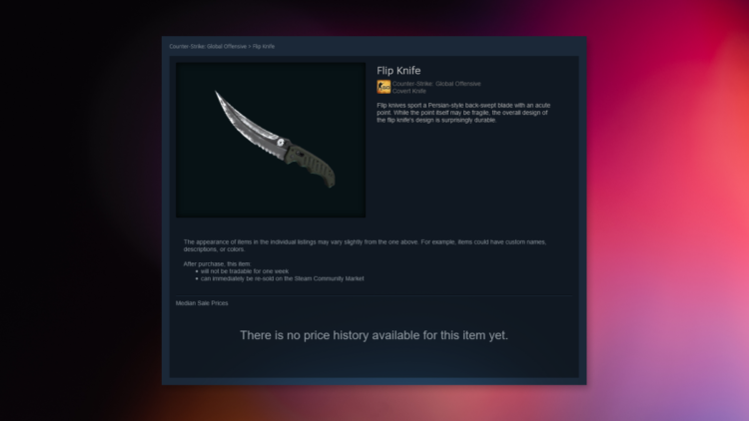
Task: Click the Covert Knife type label
Action: (408, 91)
